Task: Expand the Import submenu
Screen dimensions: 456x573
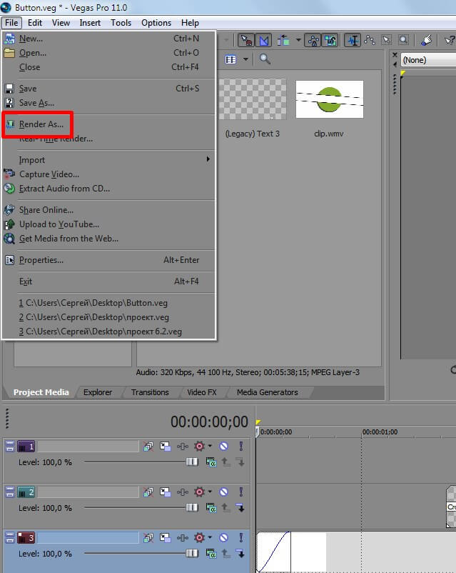Action: point(108,160)
